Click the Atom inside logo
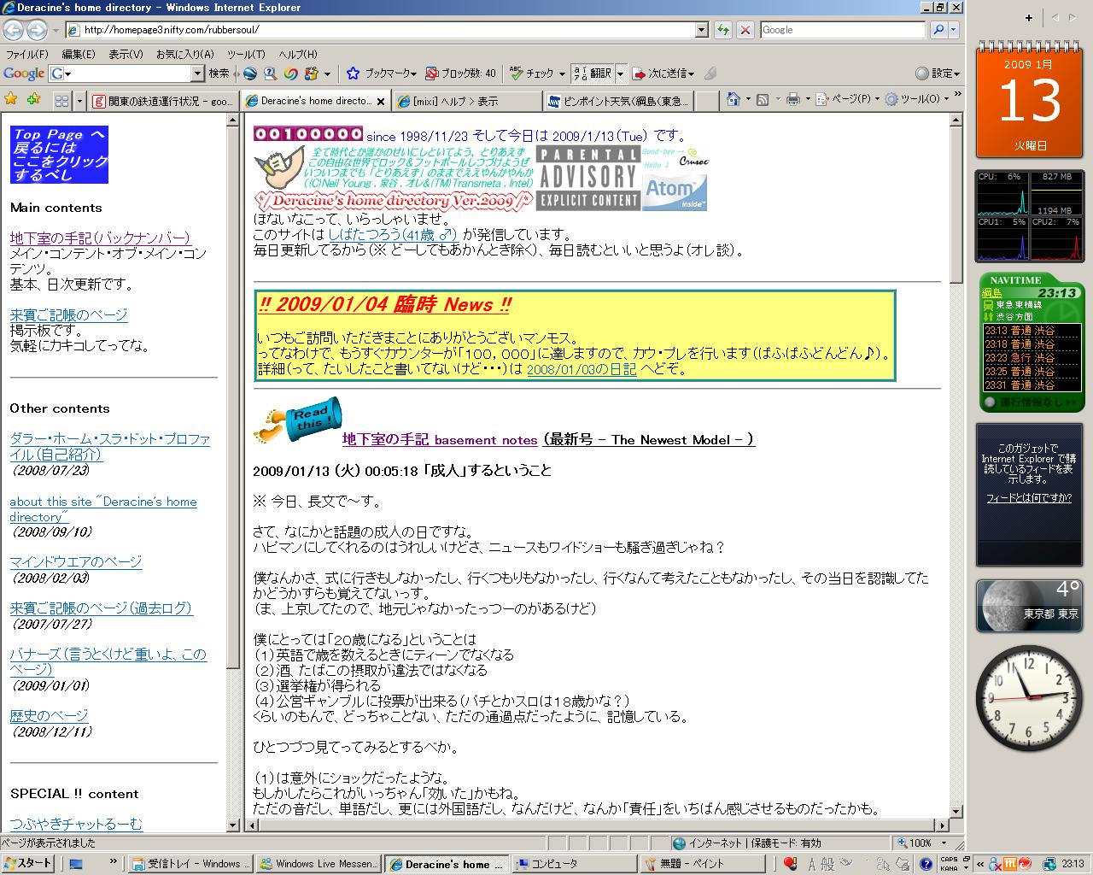Viewport: 1093px width, 875px height. tap(675, 193)
